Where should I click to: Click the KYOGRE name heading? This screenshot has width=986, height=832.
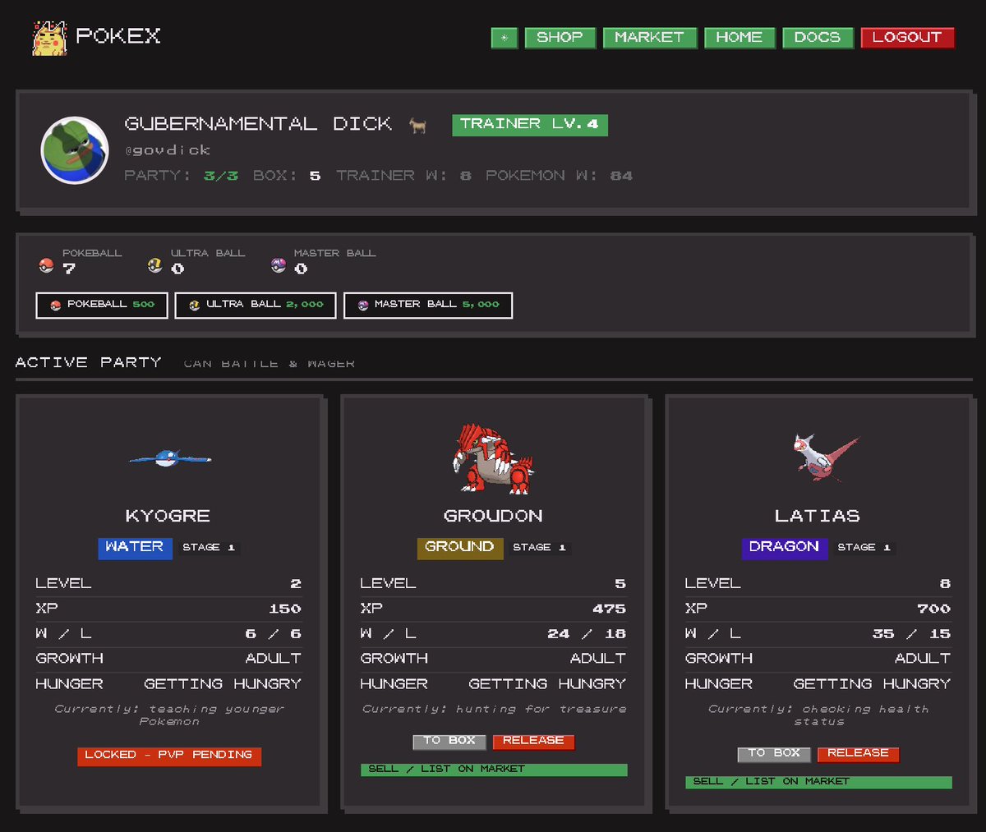(x=168, y=516)
